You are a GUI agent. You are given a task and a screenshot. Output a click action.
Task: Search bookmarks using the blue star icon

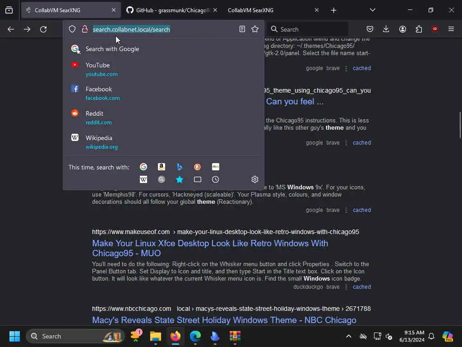click(180, 179)
